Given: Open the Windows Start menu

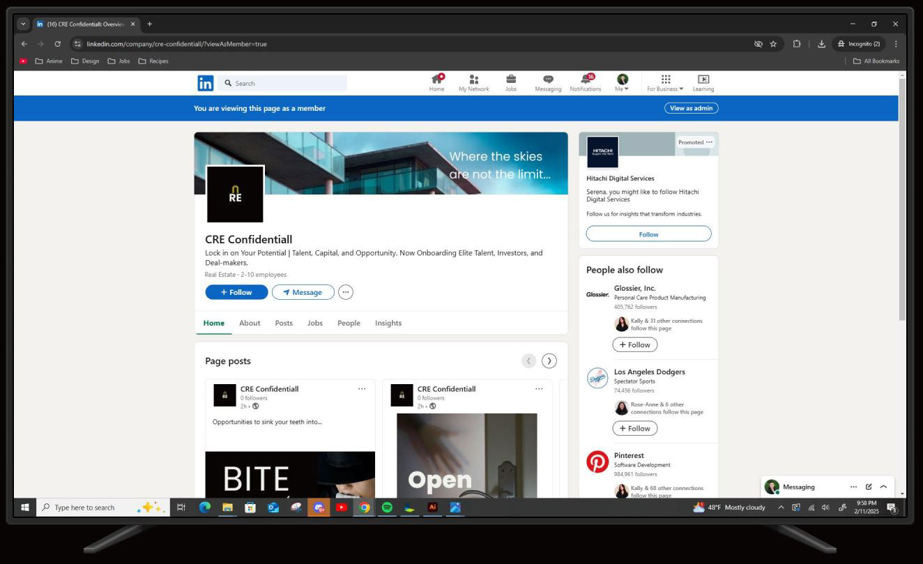Looking at the screenshot, I should (25, 508).
